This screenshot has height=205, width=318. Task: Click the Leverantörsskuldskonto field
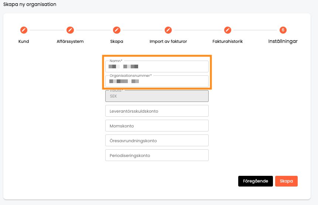pos(157,111)
